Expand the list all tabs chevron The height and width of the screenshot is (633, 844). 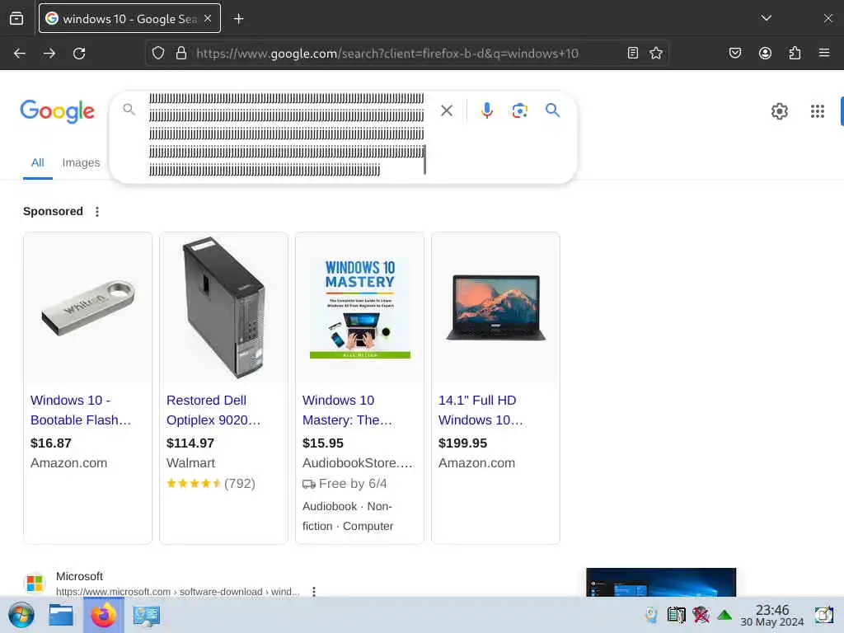[766, 18]
